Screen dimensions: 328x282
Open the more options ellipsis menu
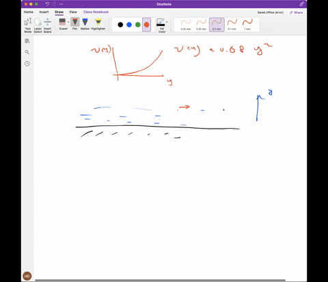point(61,4)
